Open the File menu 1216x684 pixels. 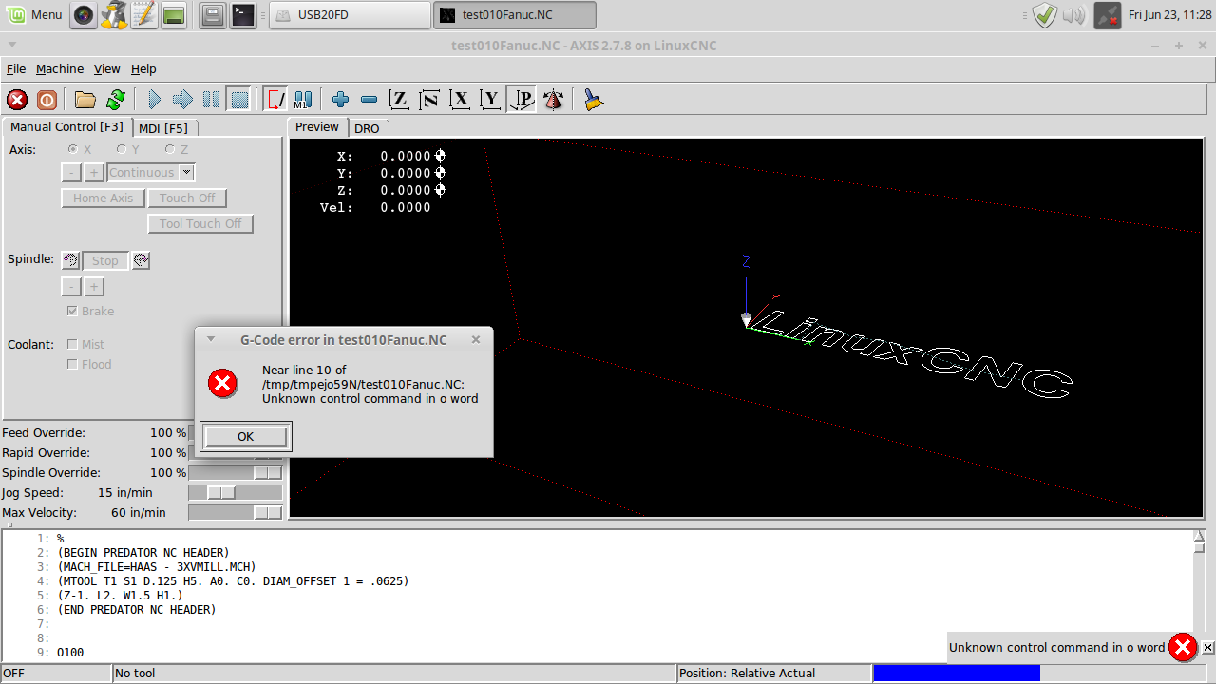click(x=16, y=69)
